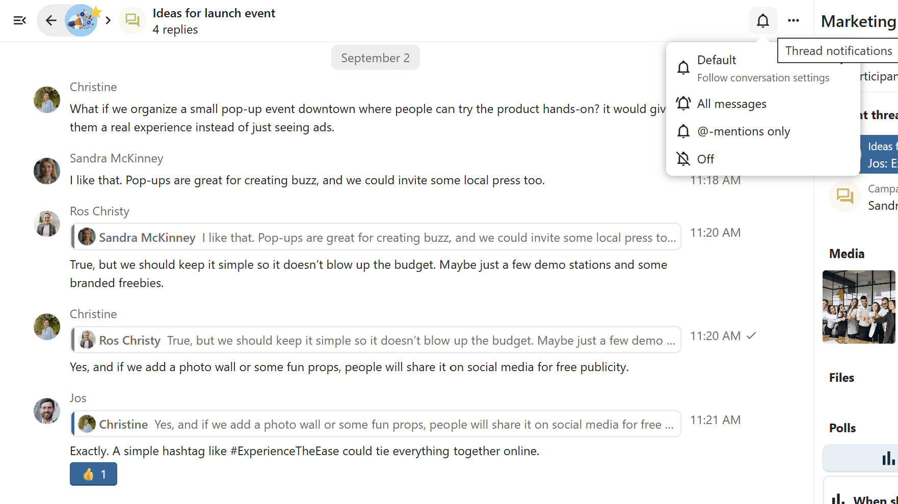
Task: Collapse the left navigation sidebar
Action: [19, 20]
